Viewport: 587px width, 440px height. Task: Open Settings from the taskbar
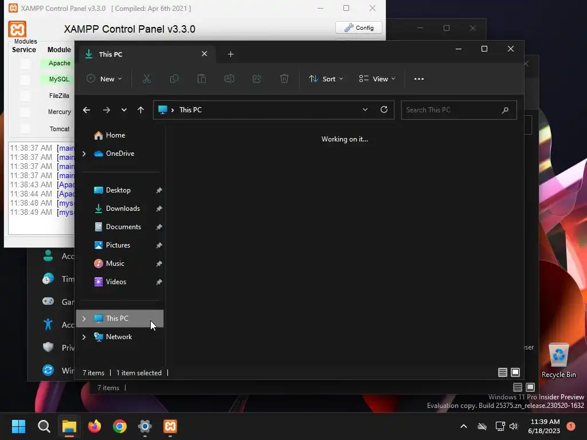tap(145, 426)
